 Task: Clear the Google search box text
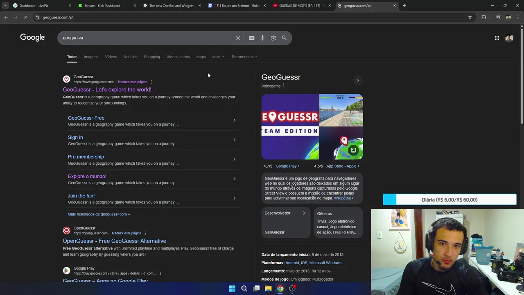pos(238,38)
